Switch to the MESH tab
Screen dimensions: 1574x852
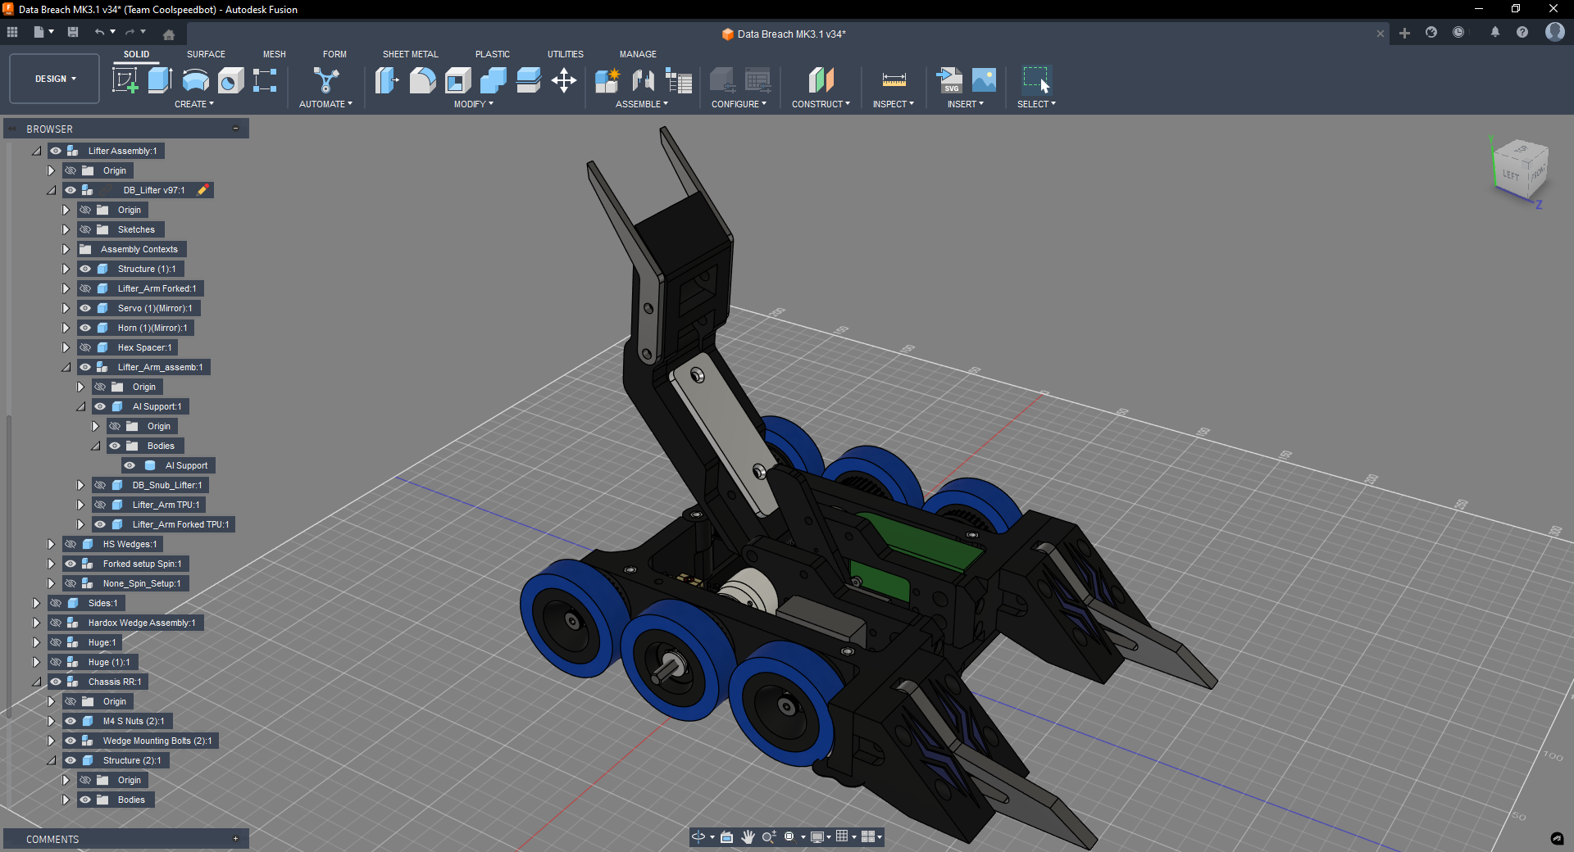tap(275, 54)
